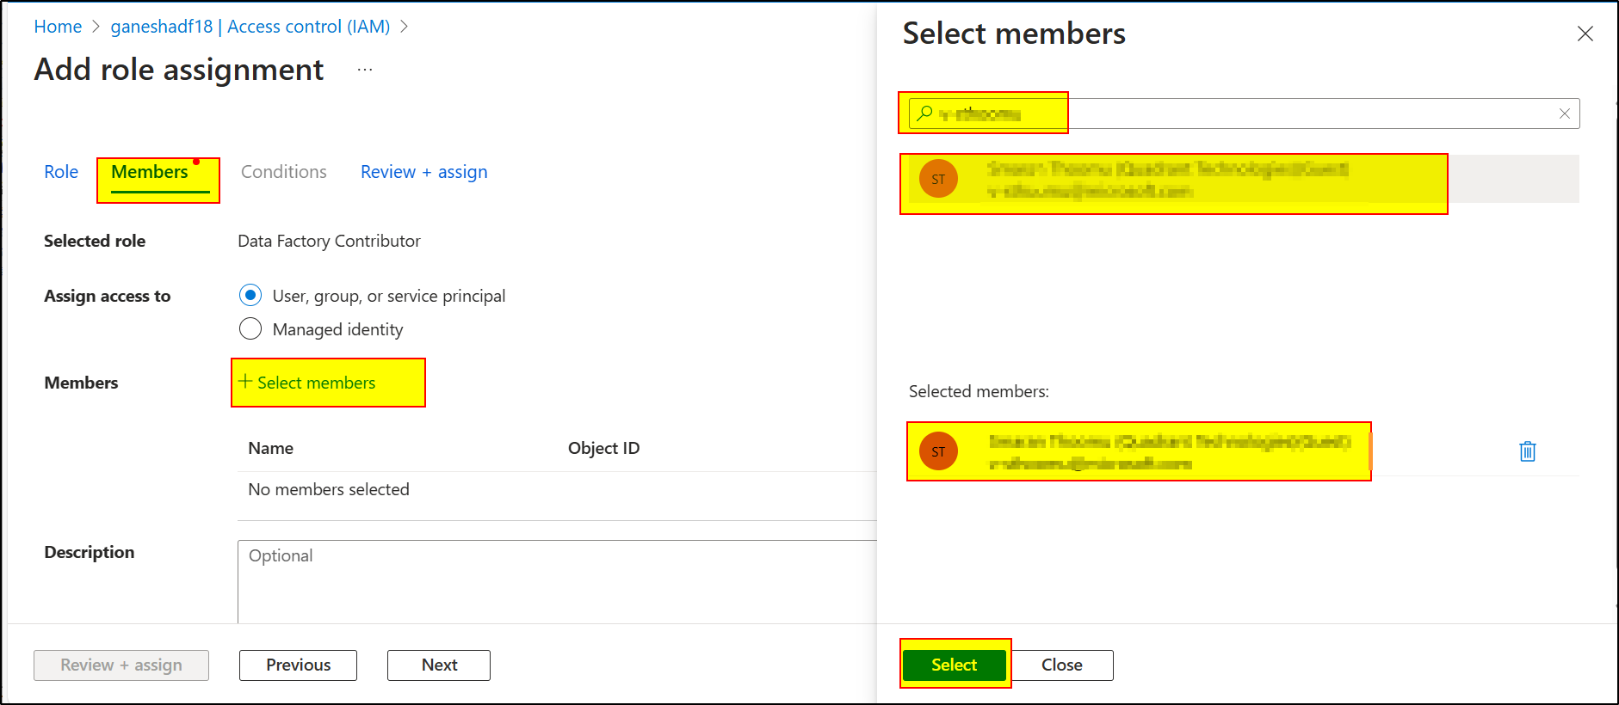1619x705 pixels.
Task: Open ganeshadf18 Access control (IAM) breadcrumb
Action: (x=250, y=27)
